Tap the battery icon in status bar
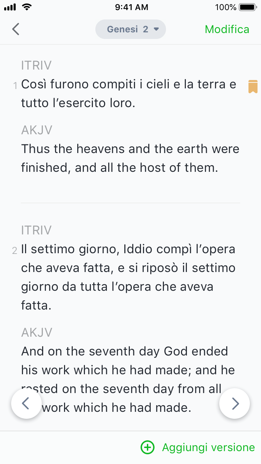 pos(247,7)
